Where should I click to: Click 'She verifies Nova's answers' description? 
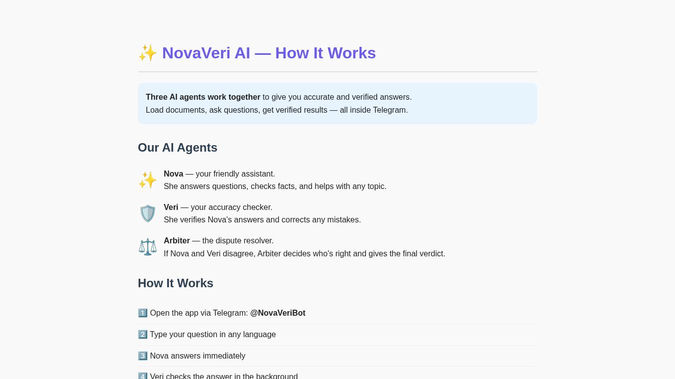point(262,220)
